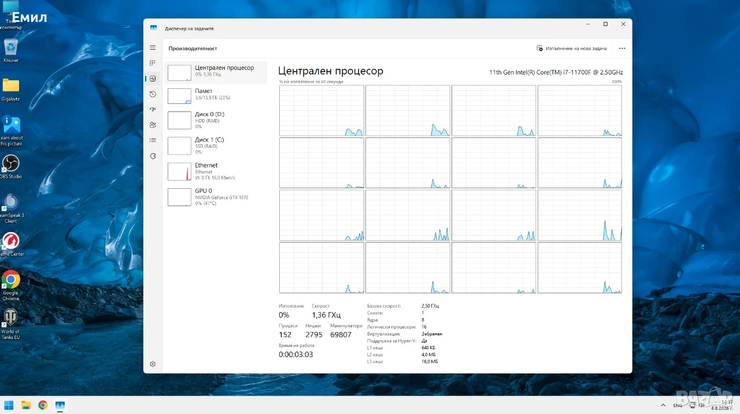Open Task Manager settings gear icon

click(x=153, y=364)
